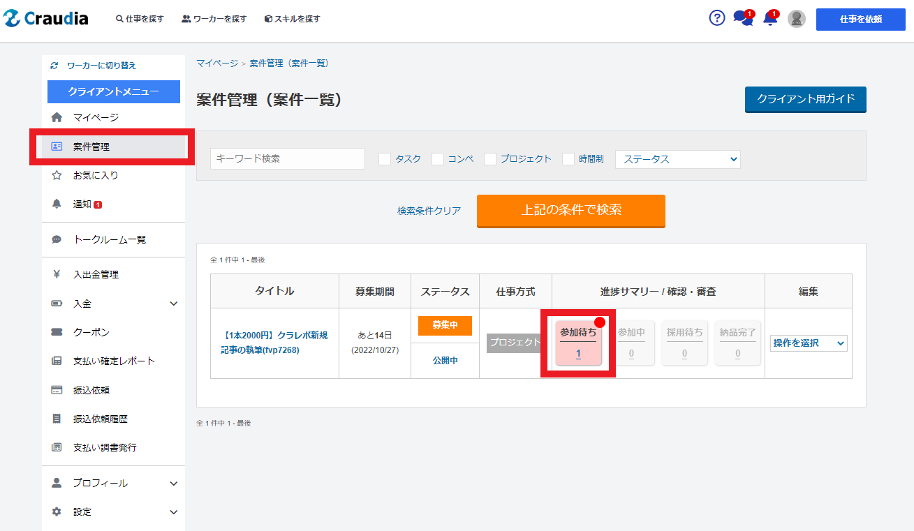Click the Craudia logo

click(46, 19)
